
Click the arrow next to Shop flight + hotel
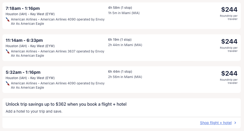pyautogui.click(x=235, y=123)
